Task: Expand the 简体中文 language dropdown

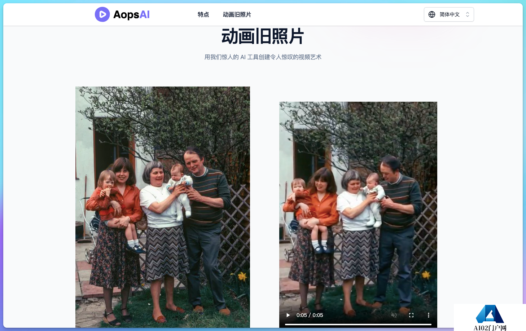Action: [x=449, y=14]
